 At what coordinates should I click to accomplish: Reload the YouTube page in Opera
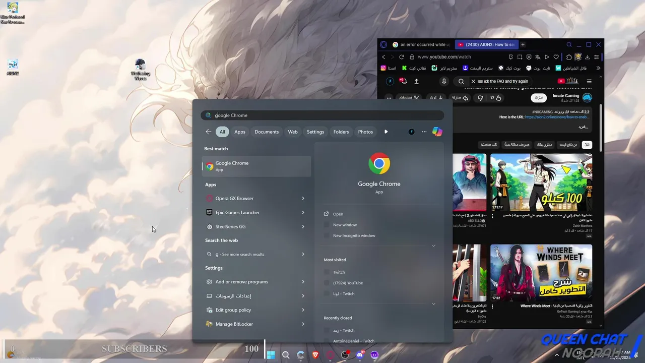(402, 57)
